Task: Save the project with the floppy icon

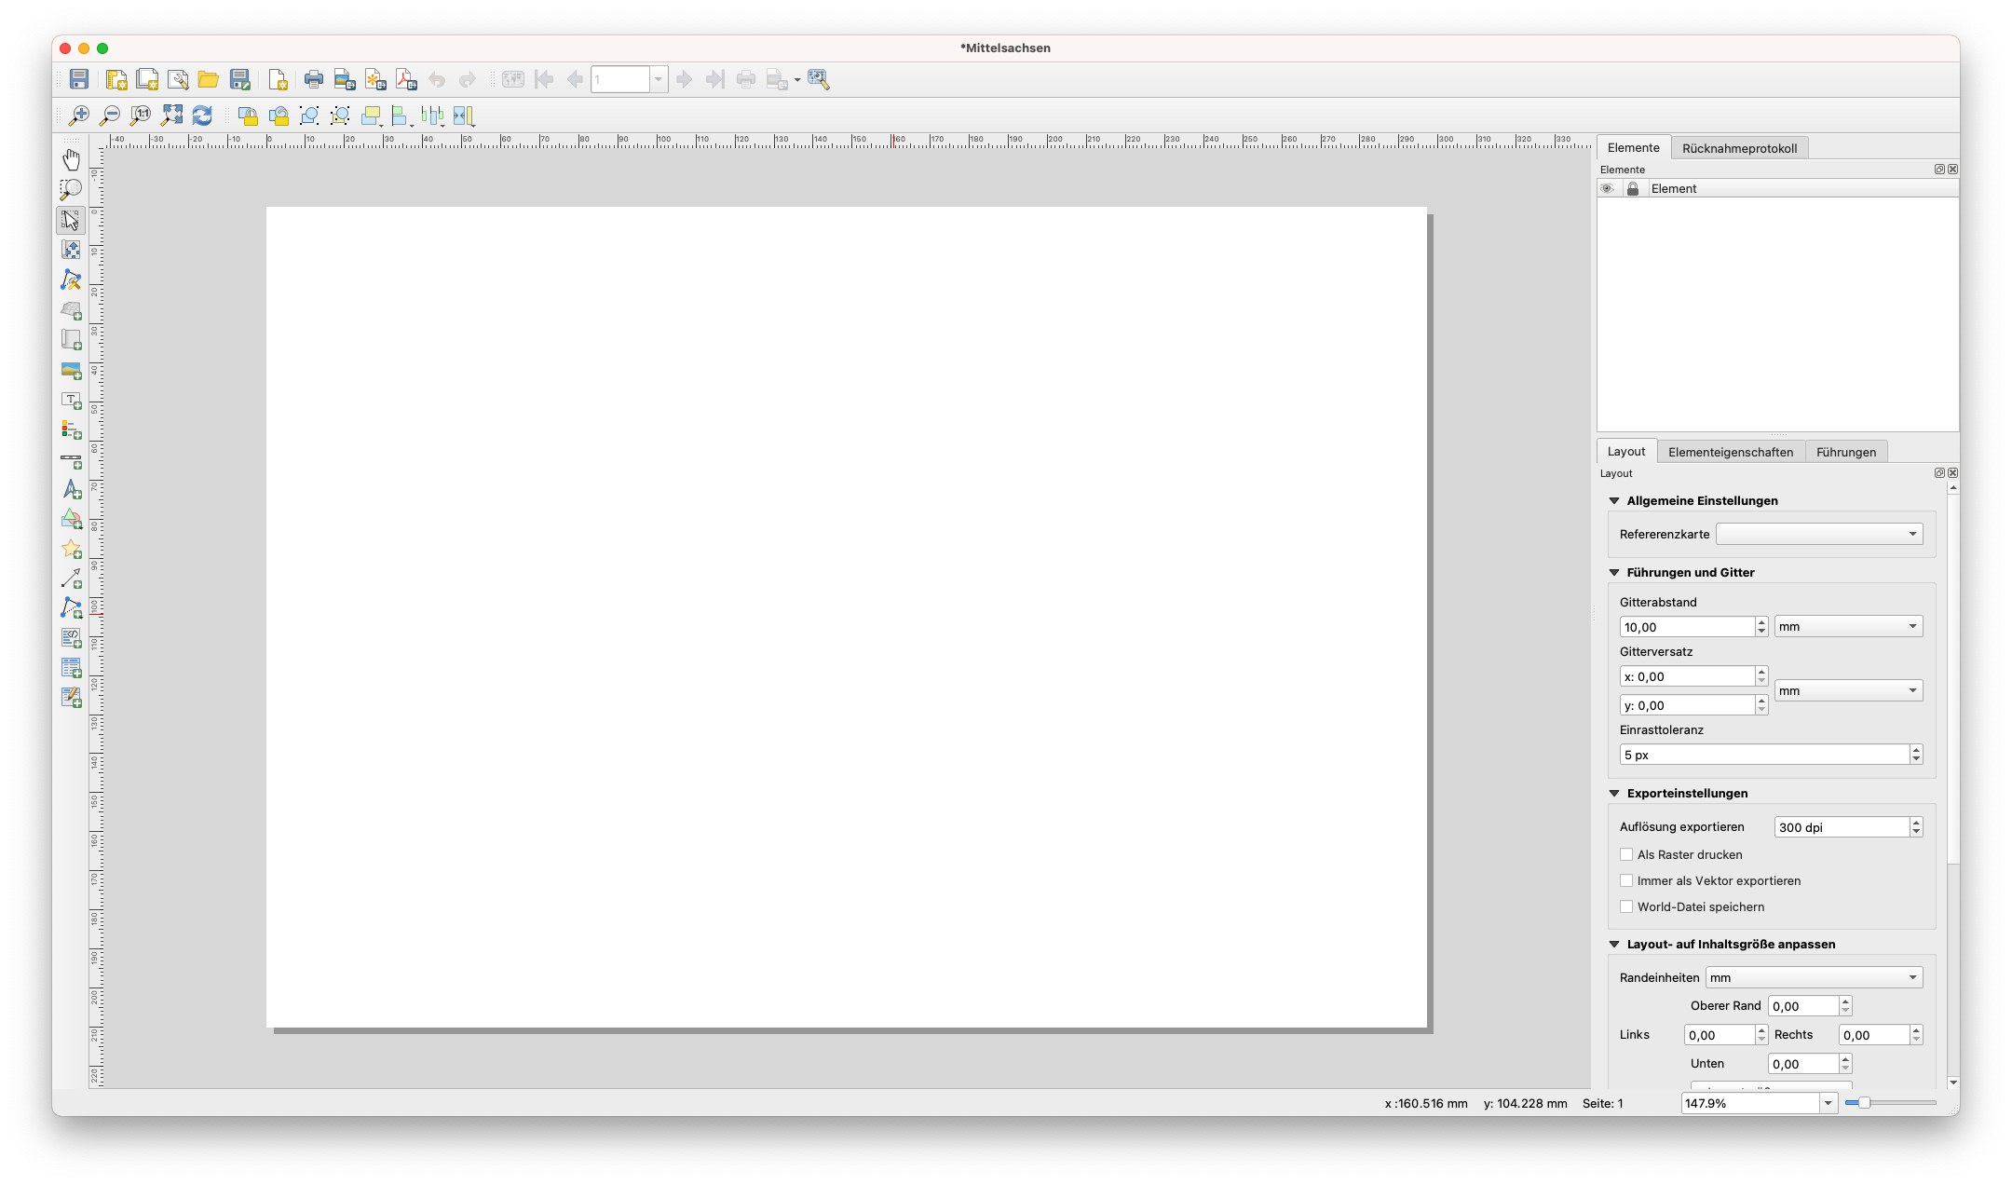Action: point(79,79)
